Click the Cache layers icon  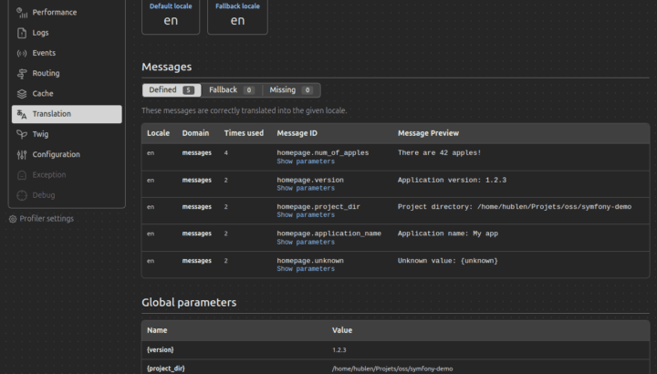[22, 94]
